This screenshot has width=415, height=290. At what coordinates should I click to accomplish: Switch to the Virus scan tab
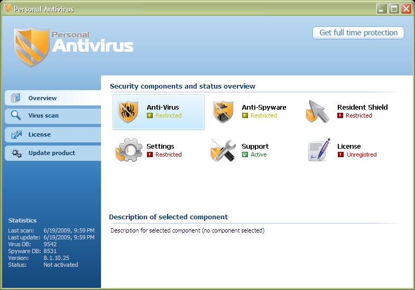(x=53, y=116)
